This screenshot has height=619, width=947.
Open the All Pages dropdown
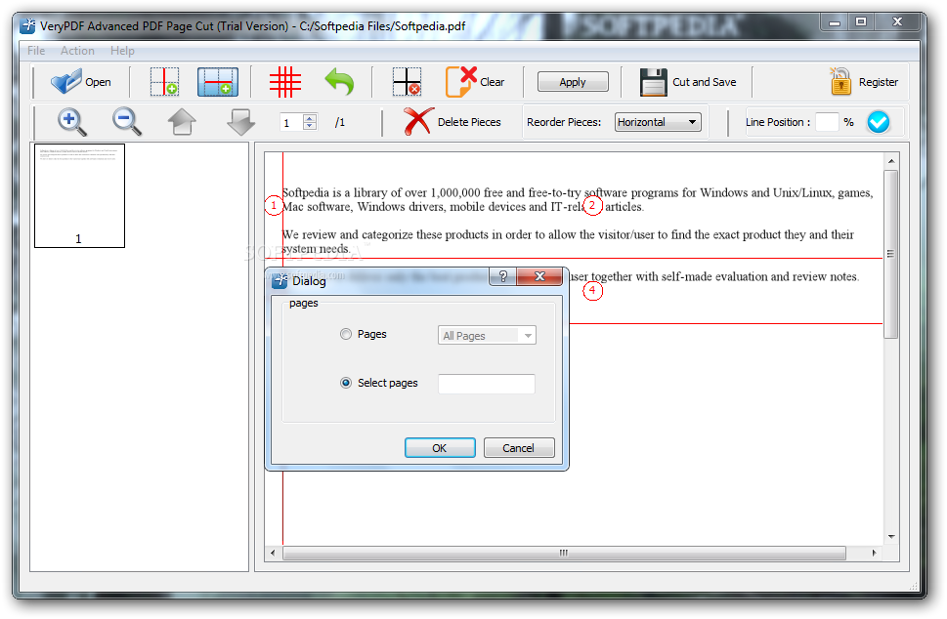487,336
